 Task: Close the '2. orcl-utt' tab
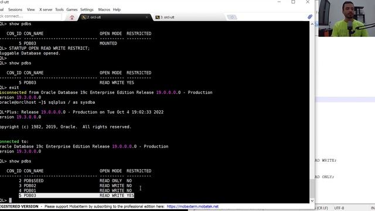[x=146, y=17]
